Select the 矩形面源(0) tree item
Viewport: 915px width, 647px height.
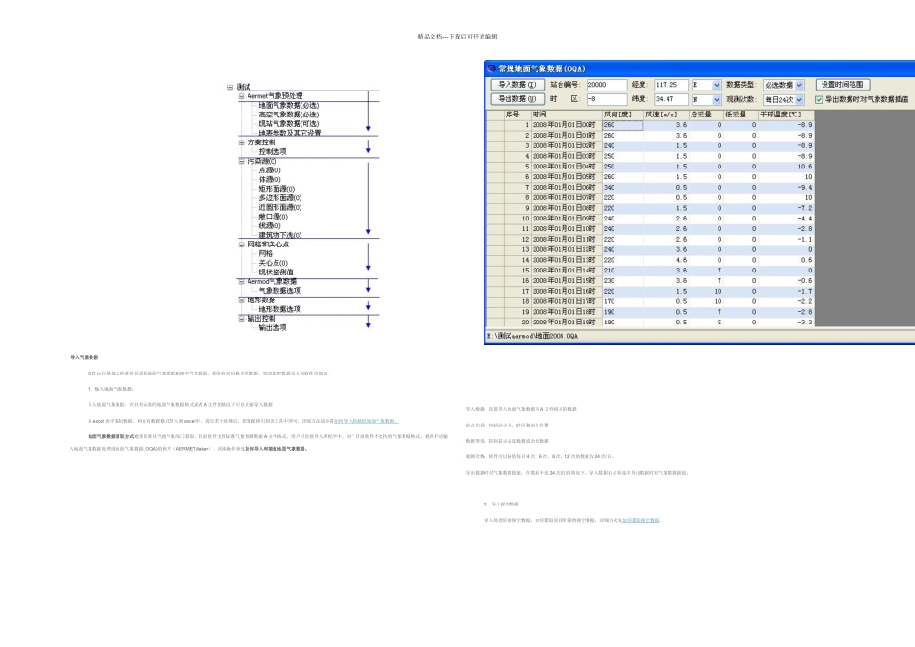(x=276, y=189)
